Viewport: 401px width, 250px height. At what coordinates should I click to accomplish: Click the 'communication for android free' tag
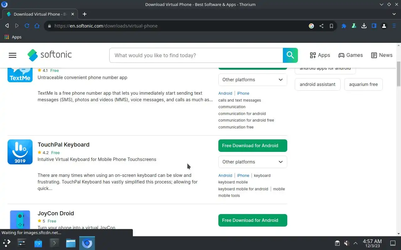pyautogui.click(x=246, y=120)
